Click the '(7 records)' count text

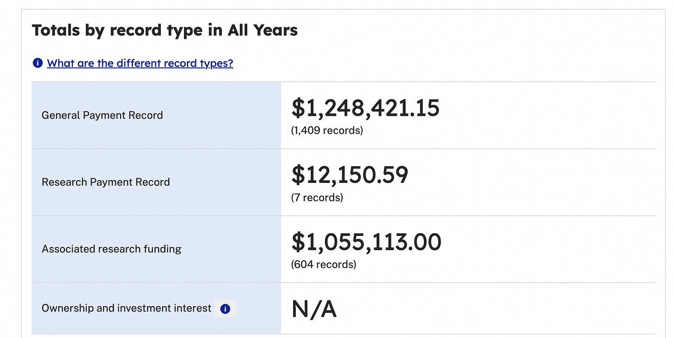pos(317,198)
